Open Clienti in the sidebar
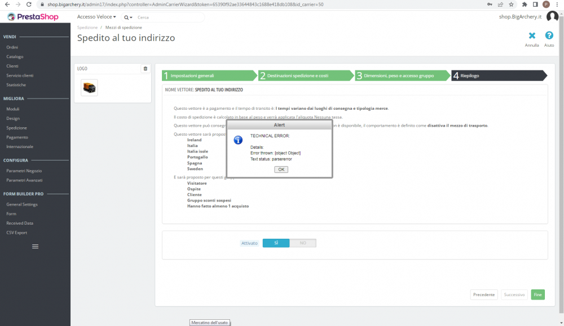 click(12, 66)
